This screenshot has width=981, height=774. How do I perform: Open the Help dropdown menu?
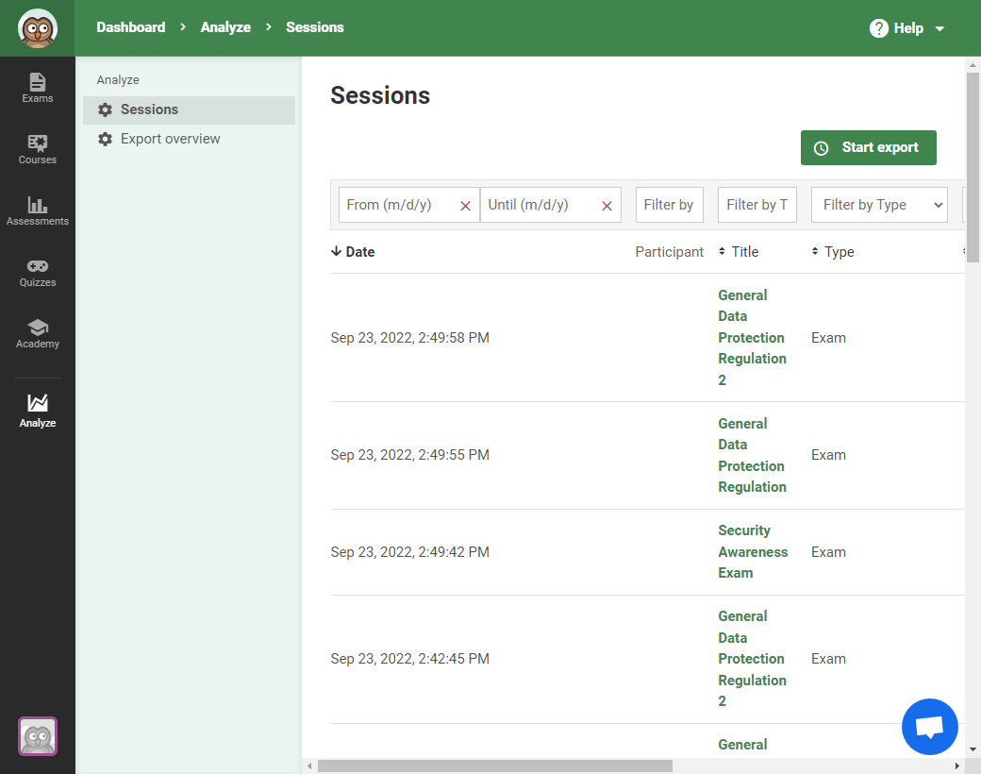tap(907, 28)
